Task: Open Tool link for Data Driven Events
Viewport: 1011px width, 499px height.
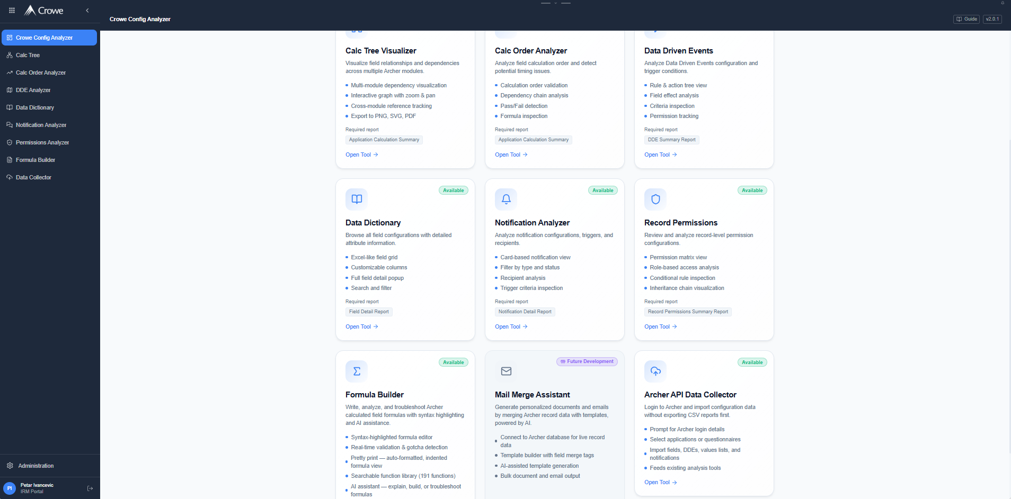Action: (661, 155)
